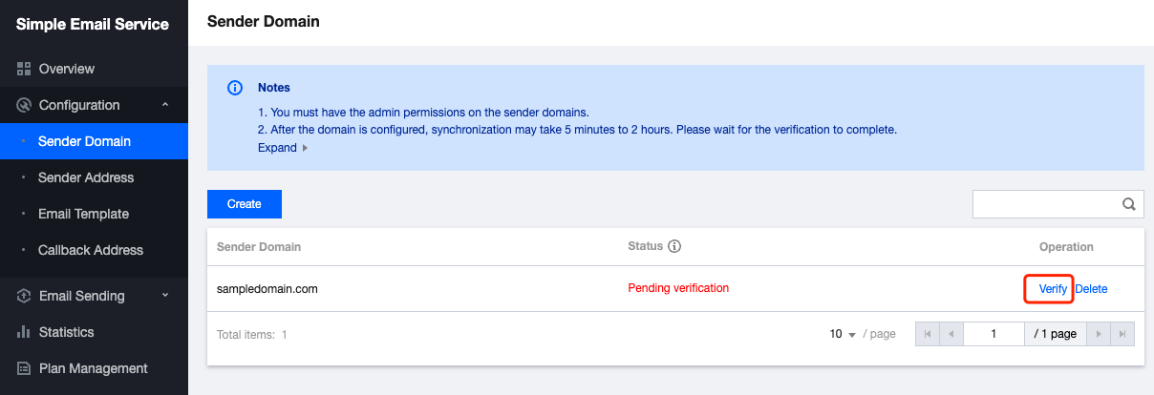The width and height of the screenshot is (1154, 395).
Task: Open the items per page dropdown
Action: 843,335
